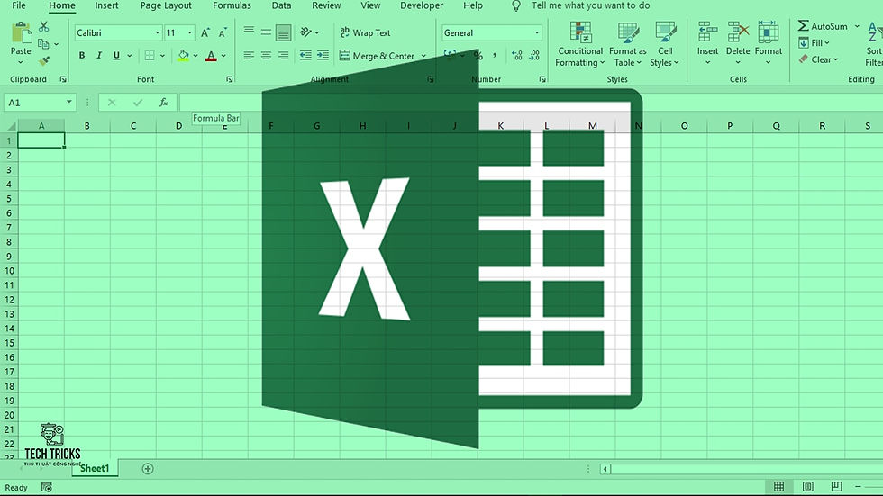883x496 pixels.
Task: Click the Orientation text angle icon
Action: [305, 32]
